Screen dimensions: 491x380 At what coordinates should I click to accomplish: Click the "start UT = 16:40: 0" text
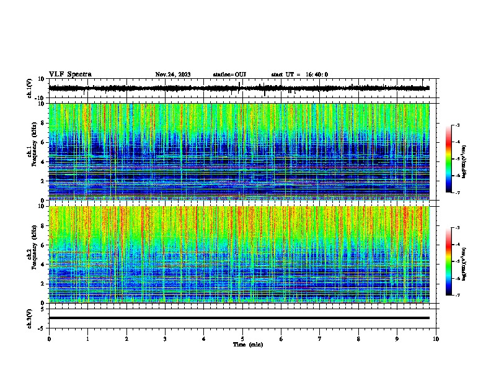[299, 75]
